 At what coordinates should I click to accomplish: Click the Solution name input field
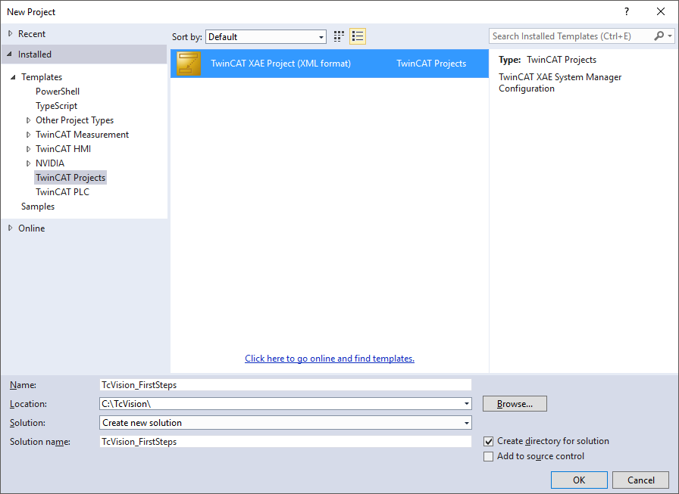(286, 442)
